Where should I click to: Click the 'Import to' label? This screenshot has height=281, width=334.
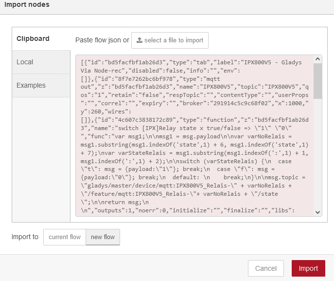coord(25,237)
